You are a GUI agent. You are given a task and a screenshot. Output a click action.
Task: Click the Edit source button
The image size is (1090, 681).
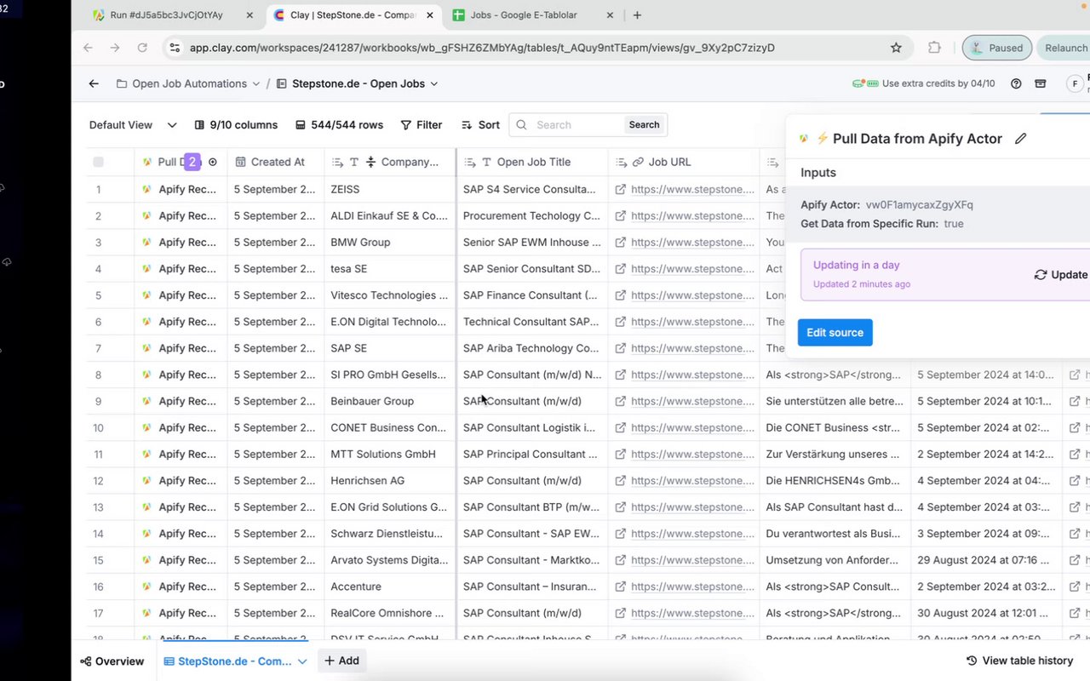pyautogui.click(x=835, y=332)
